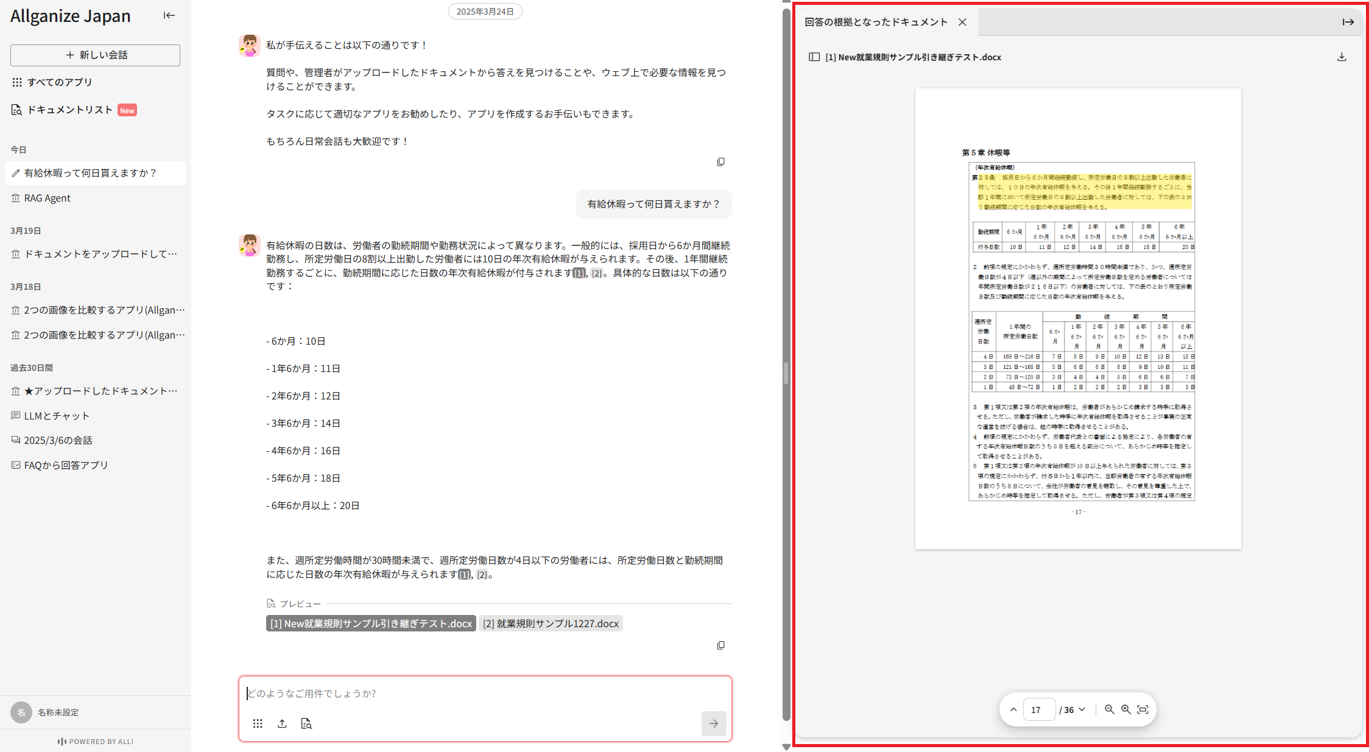This screenshot has height=752, width=1369.
Task: Open document search icon in input area
Action: (306, 723)
